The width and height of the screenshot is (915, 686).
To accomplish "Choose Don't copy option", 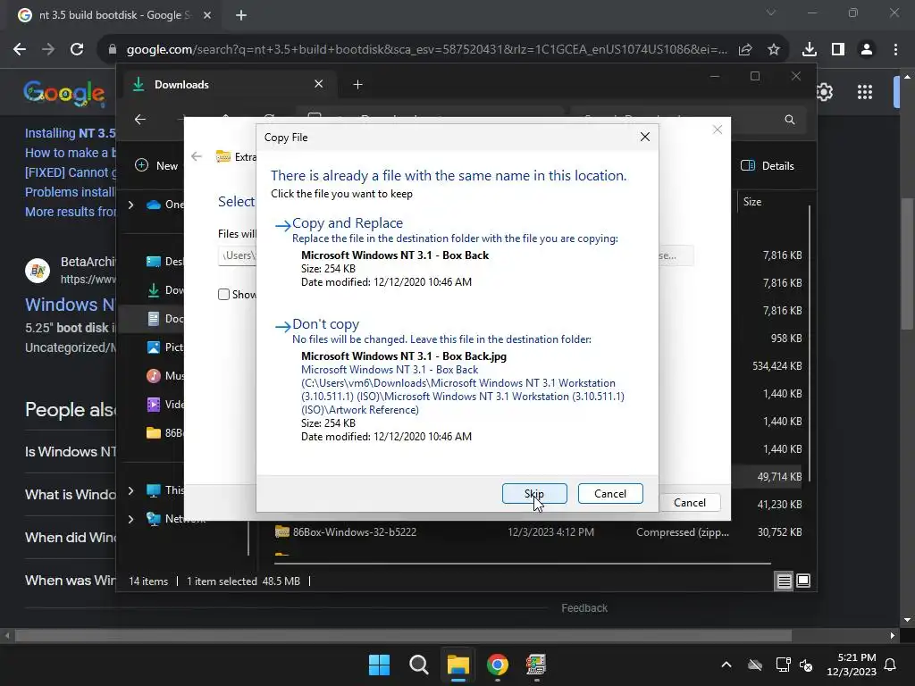I will tap(325, 323).
